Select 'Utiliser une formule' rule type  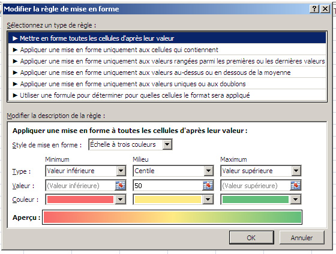point(167,95)
